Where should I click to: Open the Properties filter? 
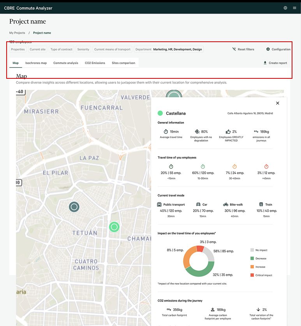18,49
